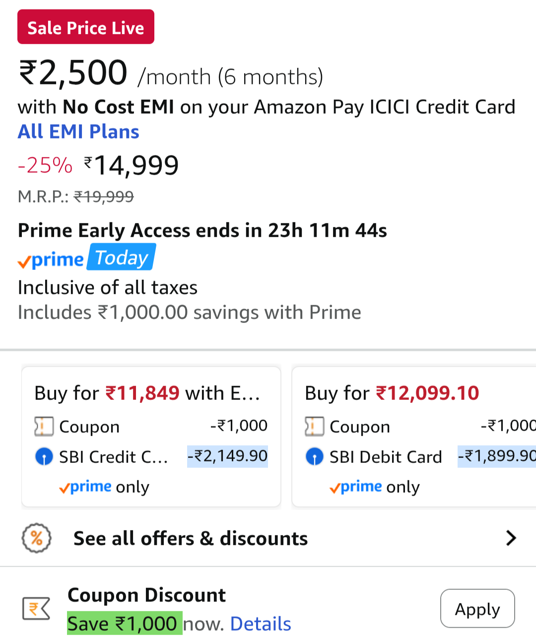
Task: Tap prime logo in the ₹11,849 offer card
Action: coord(85,487)
